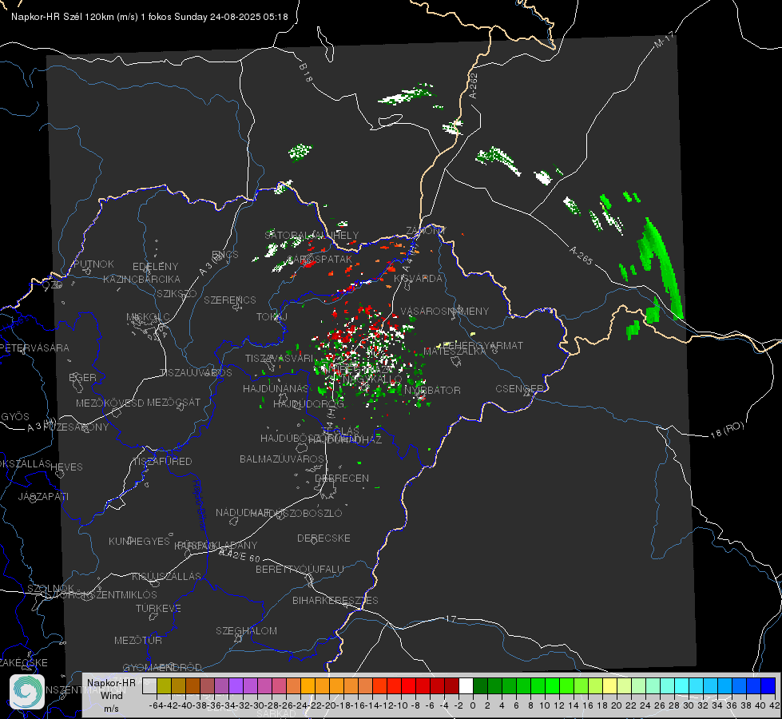Click the KISÚJSZÁLLÁS label
This screenshot has width=782, height=719.
[166, 576]
